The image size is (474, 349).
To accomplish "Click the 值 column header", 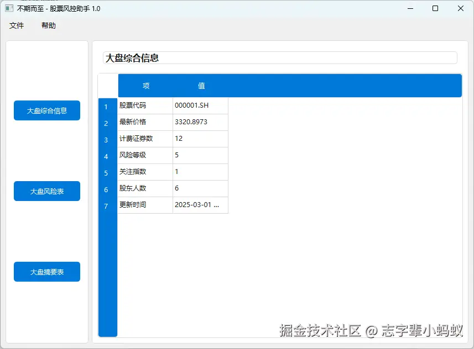I will click(201, 86).
